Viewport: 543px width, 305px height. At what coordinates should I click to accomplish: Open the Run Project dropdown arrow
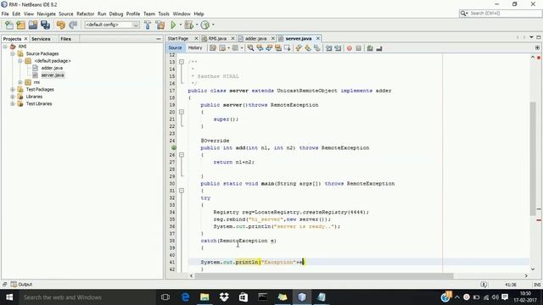point(180,25)
